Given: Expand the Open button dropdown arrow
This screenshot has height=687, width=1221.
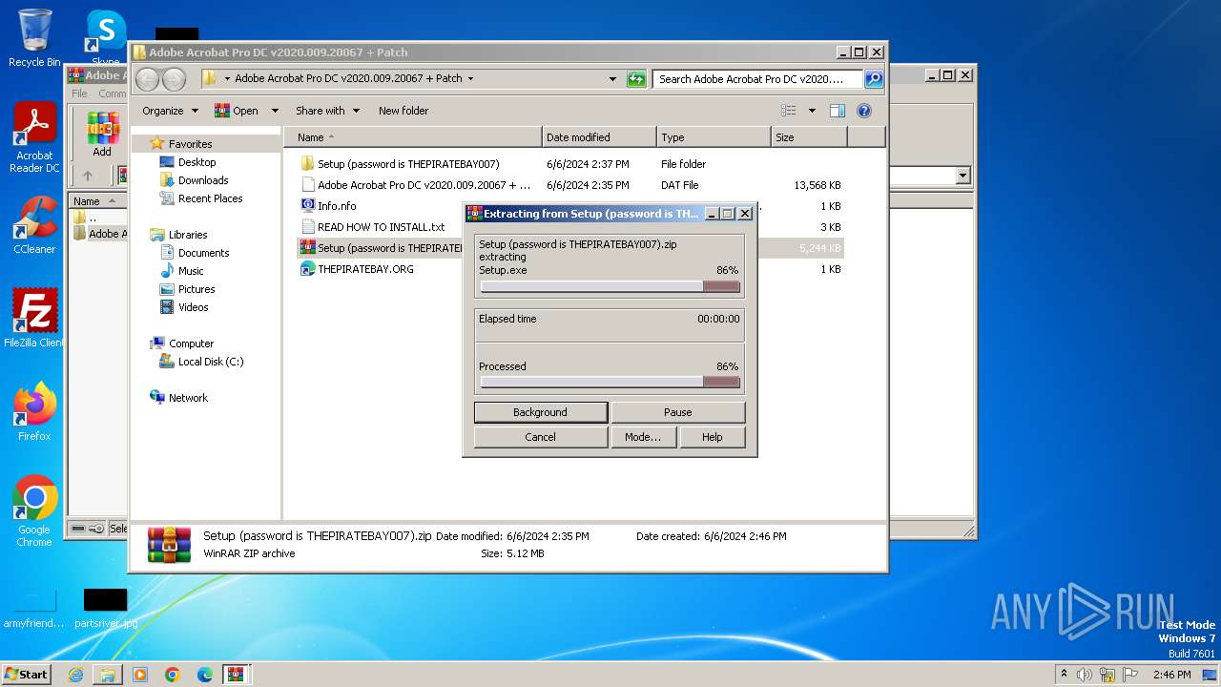Looking at the screenshot, I should point(275,111).
